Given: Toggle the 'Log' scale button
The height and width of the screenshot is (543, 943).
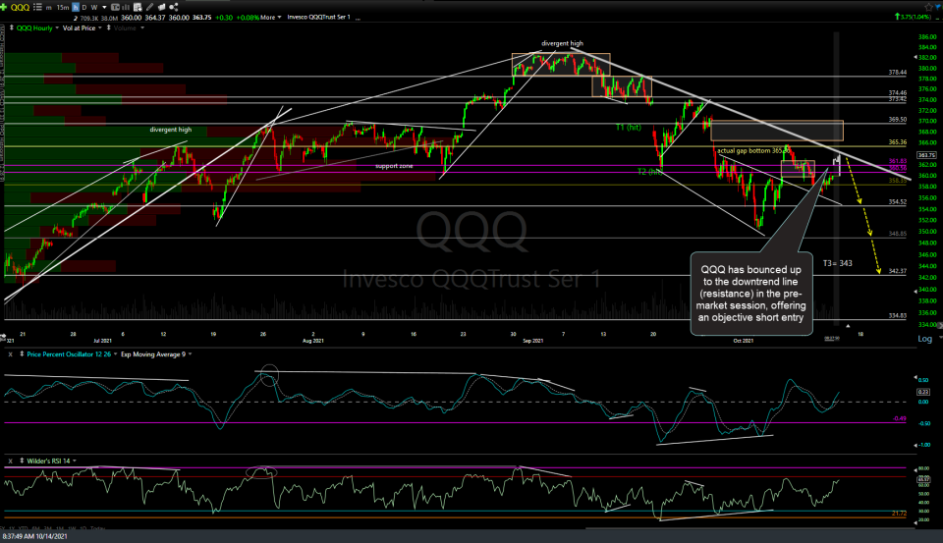Looking at the screenshot, I should 924,339.
